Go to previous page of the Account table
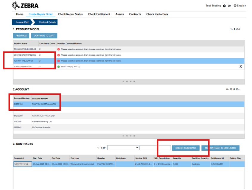Screen dimensions: 252x190 [x=127, y=136]
